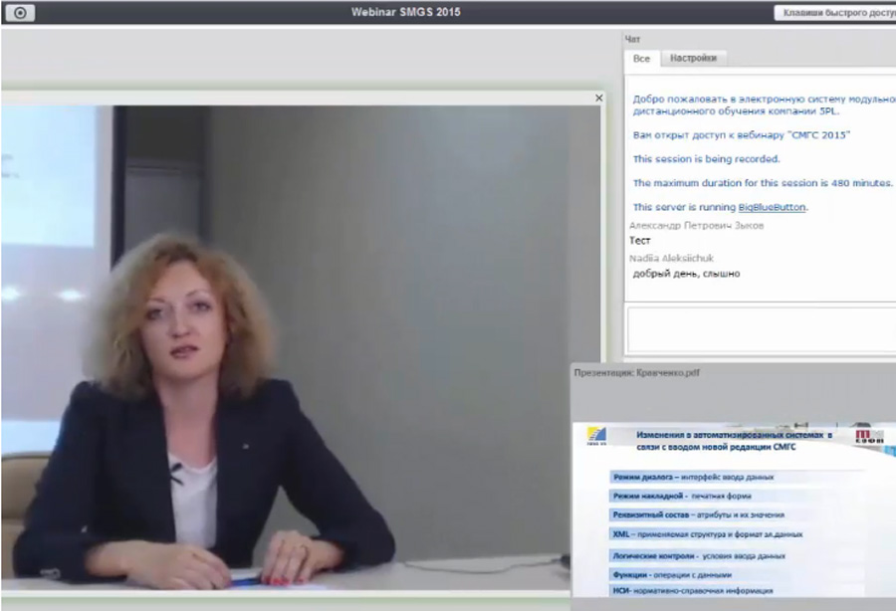
Task: Select the Чат panel title bar
Action: [633, 40]
